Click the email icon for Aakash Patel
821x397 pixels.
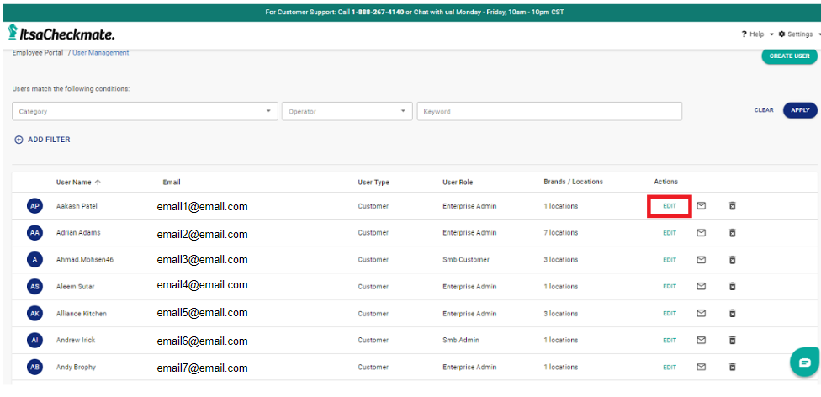pos(701,206)
